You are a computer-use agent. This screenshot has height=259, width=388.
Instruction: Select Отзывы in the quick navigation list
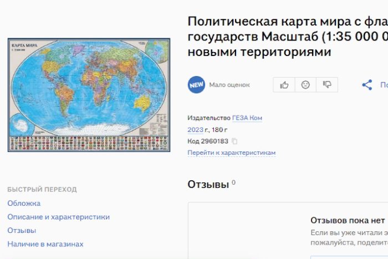pyautogui.click(x=22, y=230)
